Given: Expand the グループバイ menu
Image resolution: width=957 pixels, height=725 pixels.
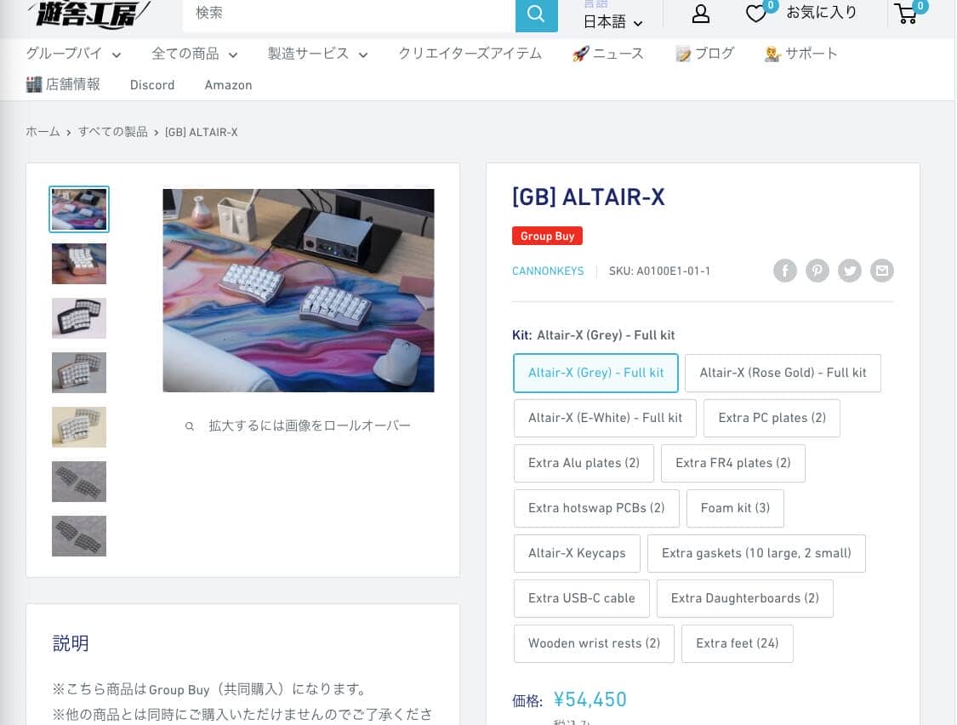Looking at the screenshot, I should point(73,54).
